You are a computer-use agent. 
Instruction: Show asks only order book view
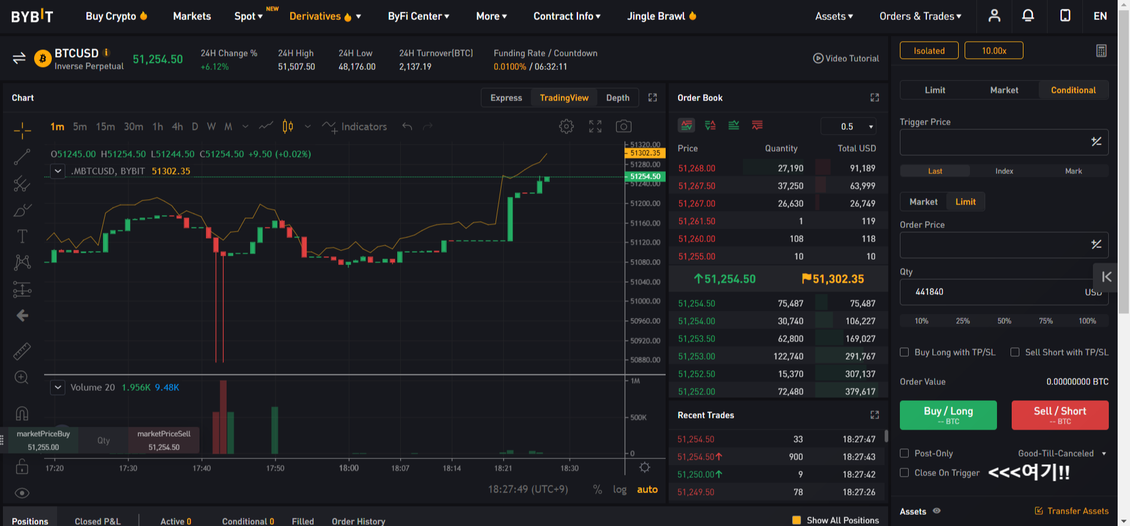pyautogui.click(x=757, y=125)
